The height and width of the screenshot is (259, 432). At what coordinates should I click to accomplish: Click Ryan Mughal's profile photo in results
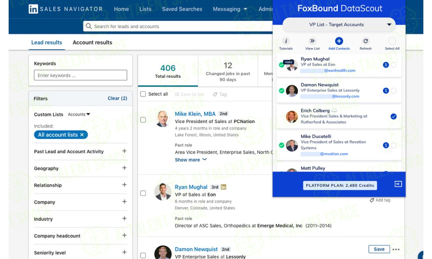tap(162, 192)
